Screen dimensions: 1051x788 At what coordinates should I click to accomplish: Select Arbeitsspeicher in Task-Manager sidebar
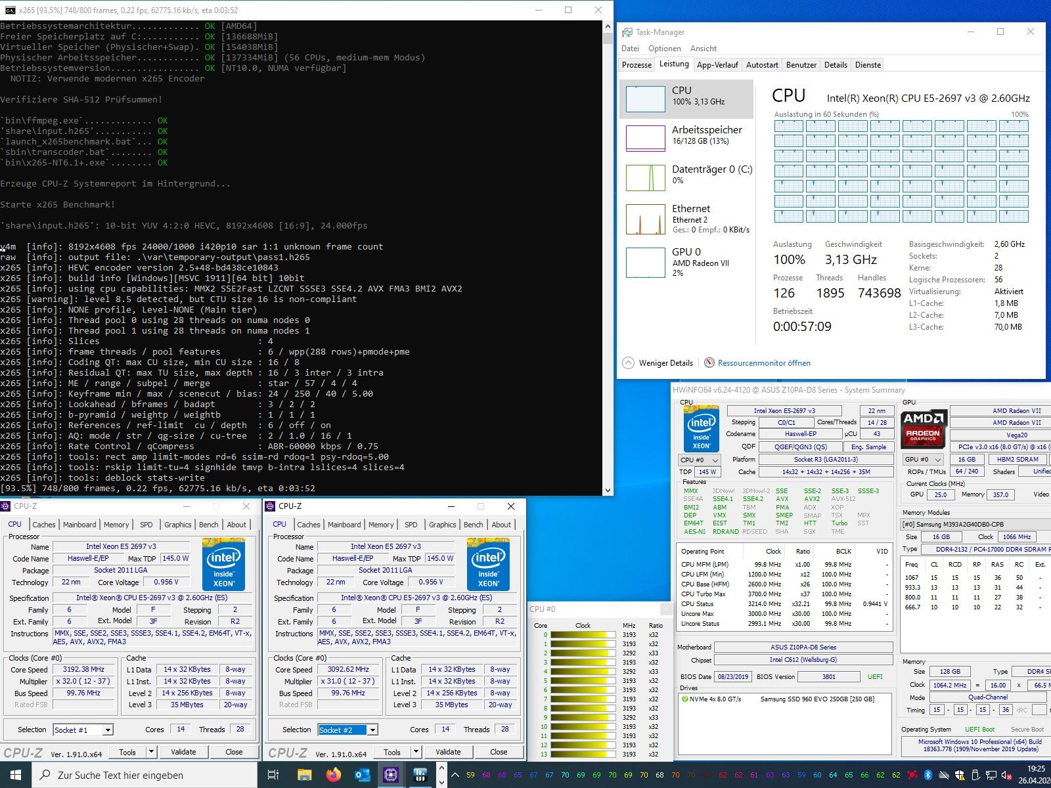[686, 138]
